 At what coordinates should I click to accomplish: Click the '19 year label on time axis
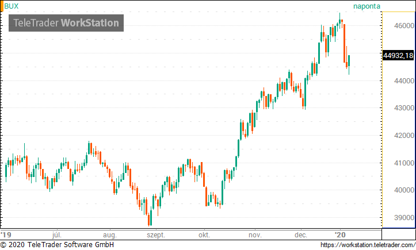tap(6, 235)
